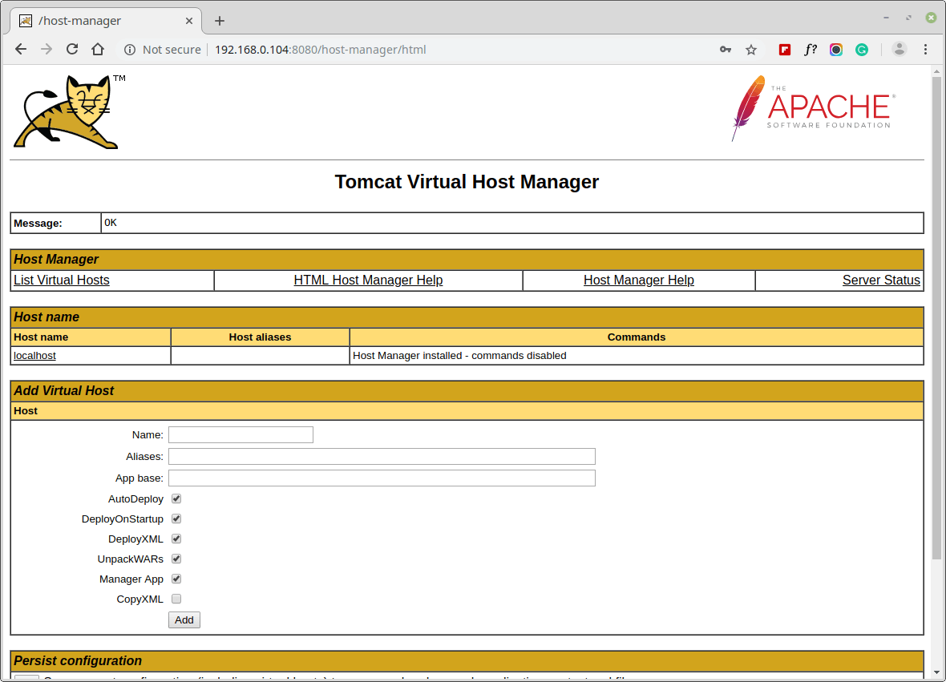Open a new browser tab
The width and height of the screenshot is (946, 682).
click(220, 21)
